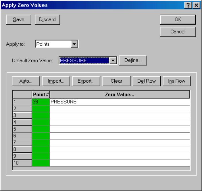The image size is (202, 191).
Task: Open the Define zero value dialog
Action: click(x=133, y=61)
